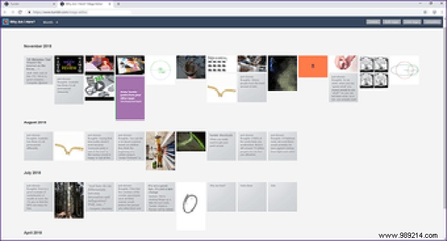Screen dimensions: 447x241
Task: Select the gold curve post under November 2018
Action: (221, 88)
